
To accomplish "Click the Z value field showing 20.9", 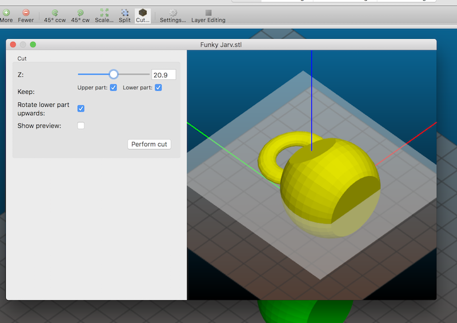I will (x=163, y=75).
